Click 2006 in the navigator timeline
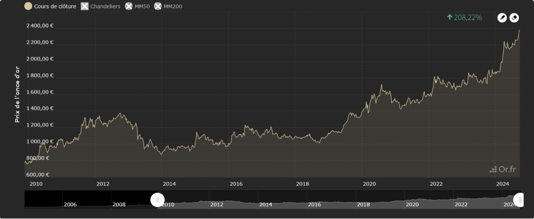This screenshot has width=534, height=219. (x=70, y=204)
